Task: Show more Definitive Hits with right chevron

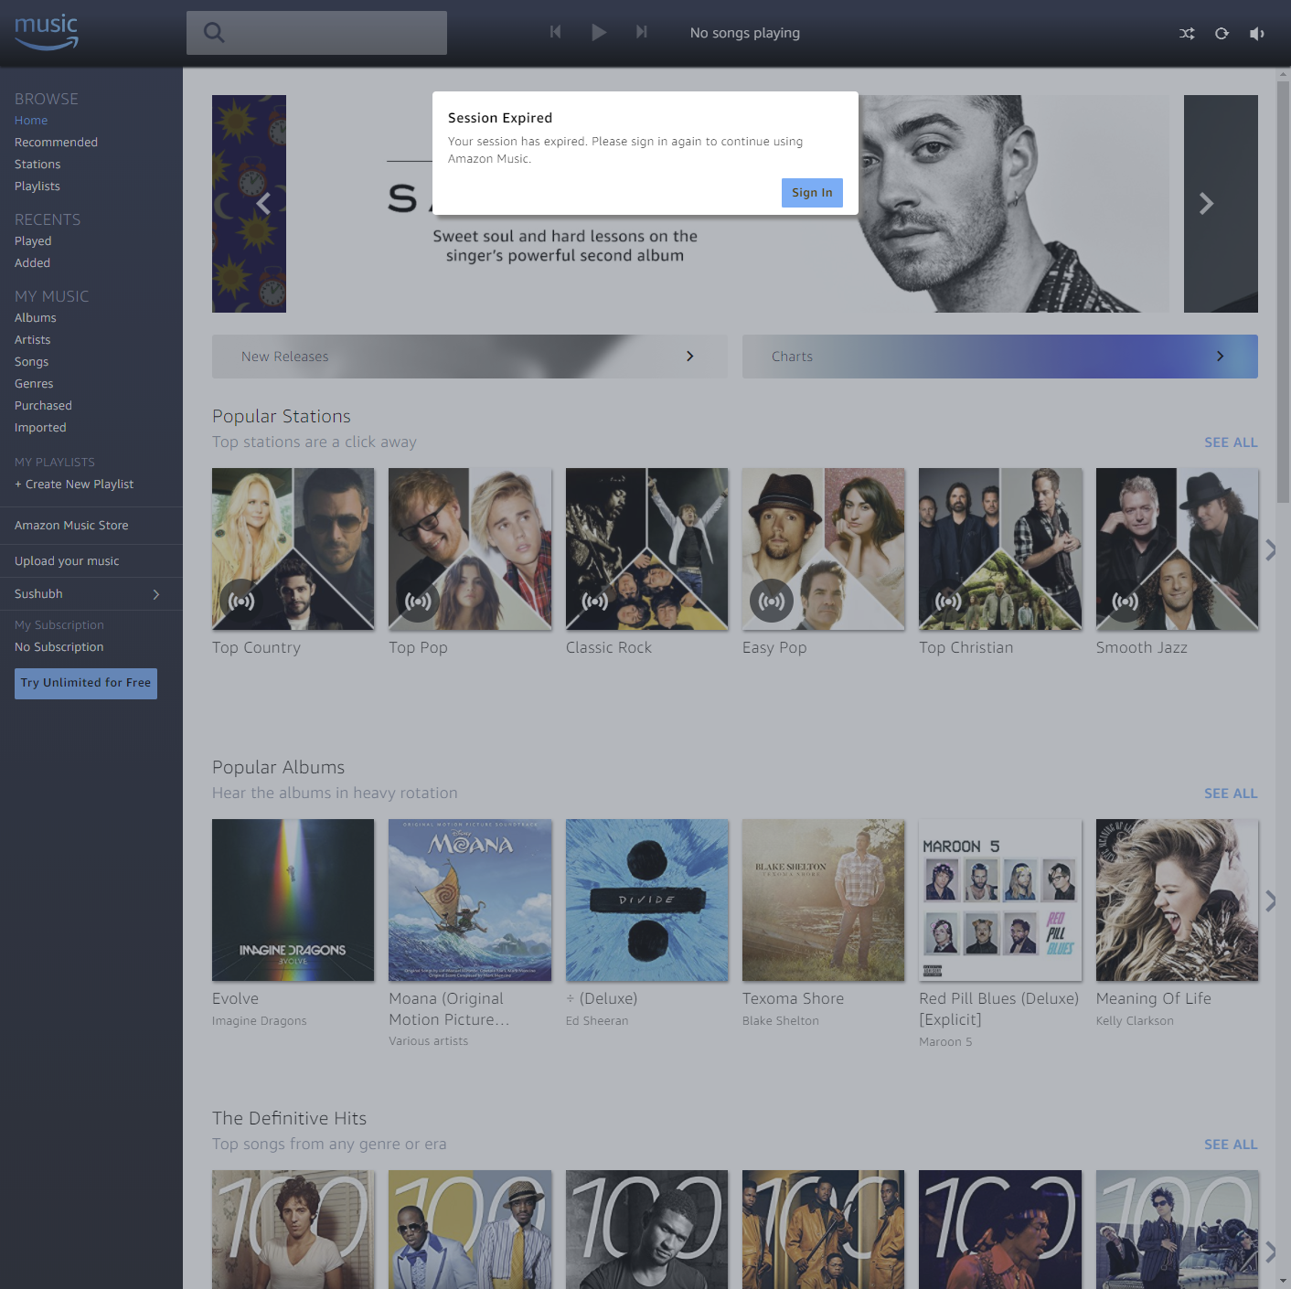Action: click(1270, 1252)
